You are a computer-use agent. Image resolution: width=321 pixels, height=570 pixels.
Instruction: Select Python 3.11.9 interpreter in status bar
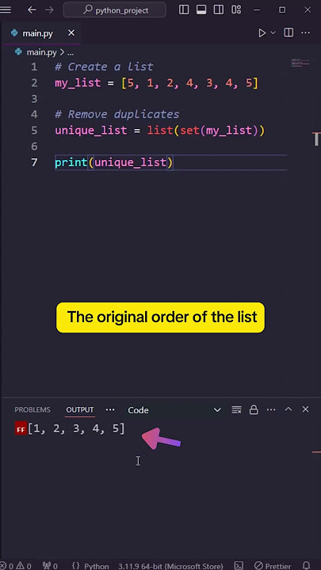coord(170,566)
